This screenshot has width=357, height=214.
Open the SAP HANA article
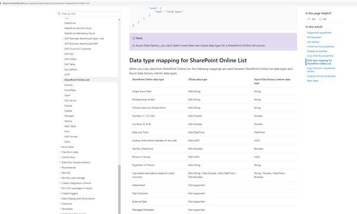click(x=71, y=59)
